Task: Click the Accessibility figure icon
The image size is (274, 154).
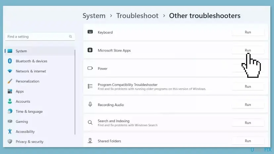Action: (x=10, y=131)
